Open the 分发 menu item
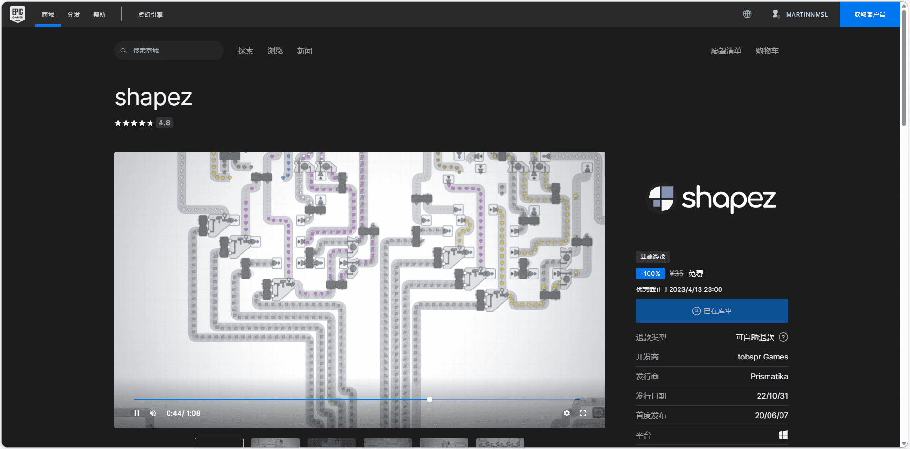 [74, 15]
